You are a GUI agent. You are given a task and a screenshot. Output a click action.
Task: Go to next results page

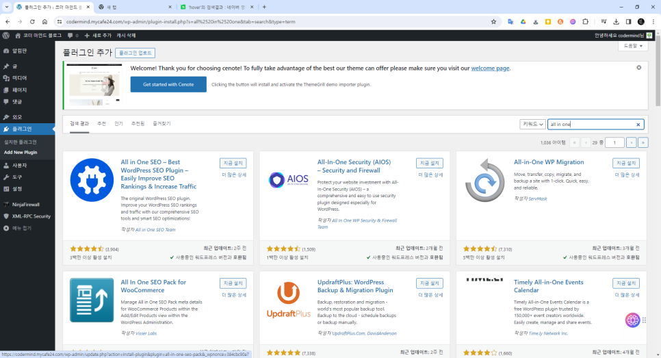click(631, 142)
